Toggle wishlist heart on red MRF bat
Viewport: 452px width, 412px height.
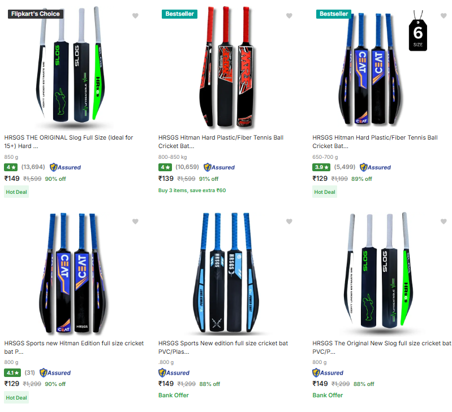point(289,16)
